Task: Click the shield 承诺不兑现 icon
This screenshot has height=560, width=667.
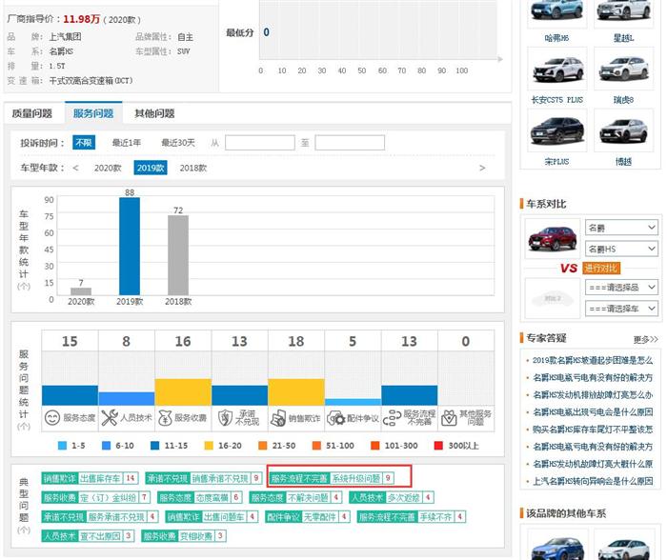Action: click(225, 418)
